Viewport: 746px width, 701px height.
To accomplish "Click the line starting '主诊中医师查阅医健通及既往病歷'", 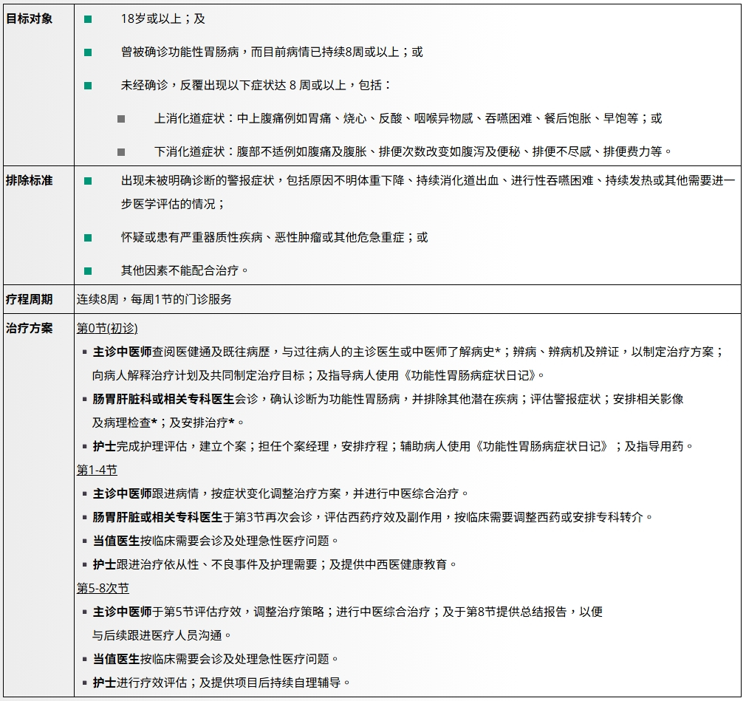I will tap(408, 352).
